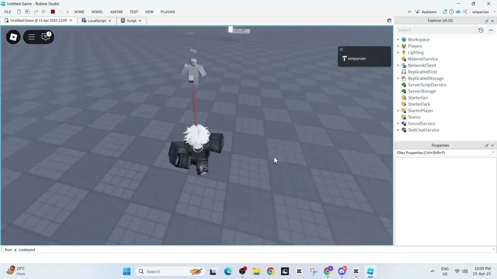
Task: Close the Untitled Game tab
Action: click(x=71, y=21)
